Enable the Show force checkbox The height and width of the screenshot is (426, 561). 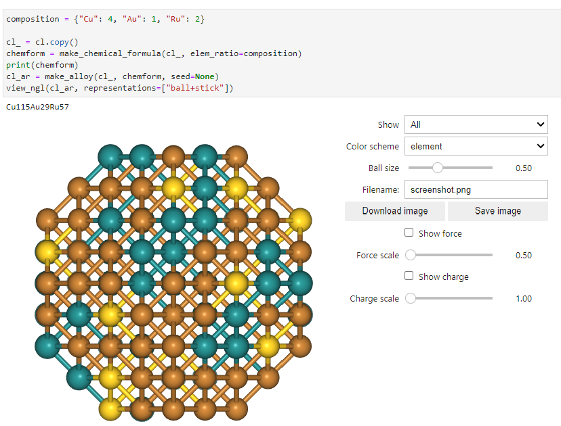[x=409, y=233]
